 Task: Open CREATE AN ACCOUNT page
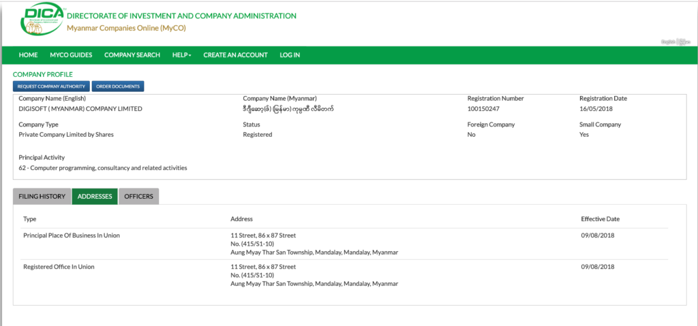235,55
